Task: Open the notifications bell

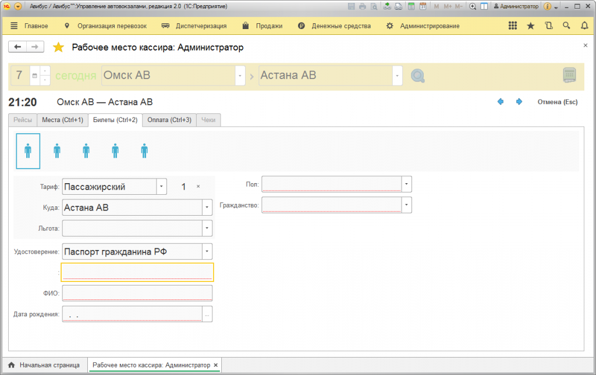Action: pos(584,26)
